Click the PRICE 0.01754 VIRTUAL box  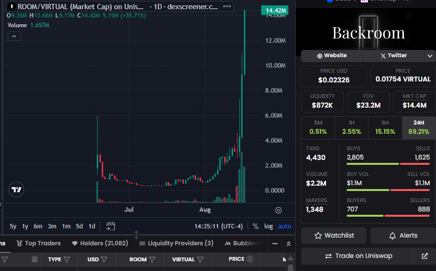pos(403,76)
